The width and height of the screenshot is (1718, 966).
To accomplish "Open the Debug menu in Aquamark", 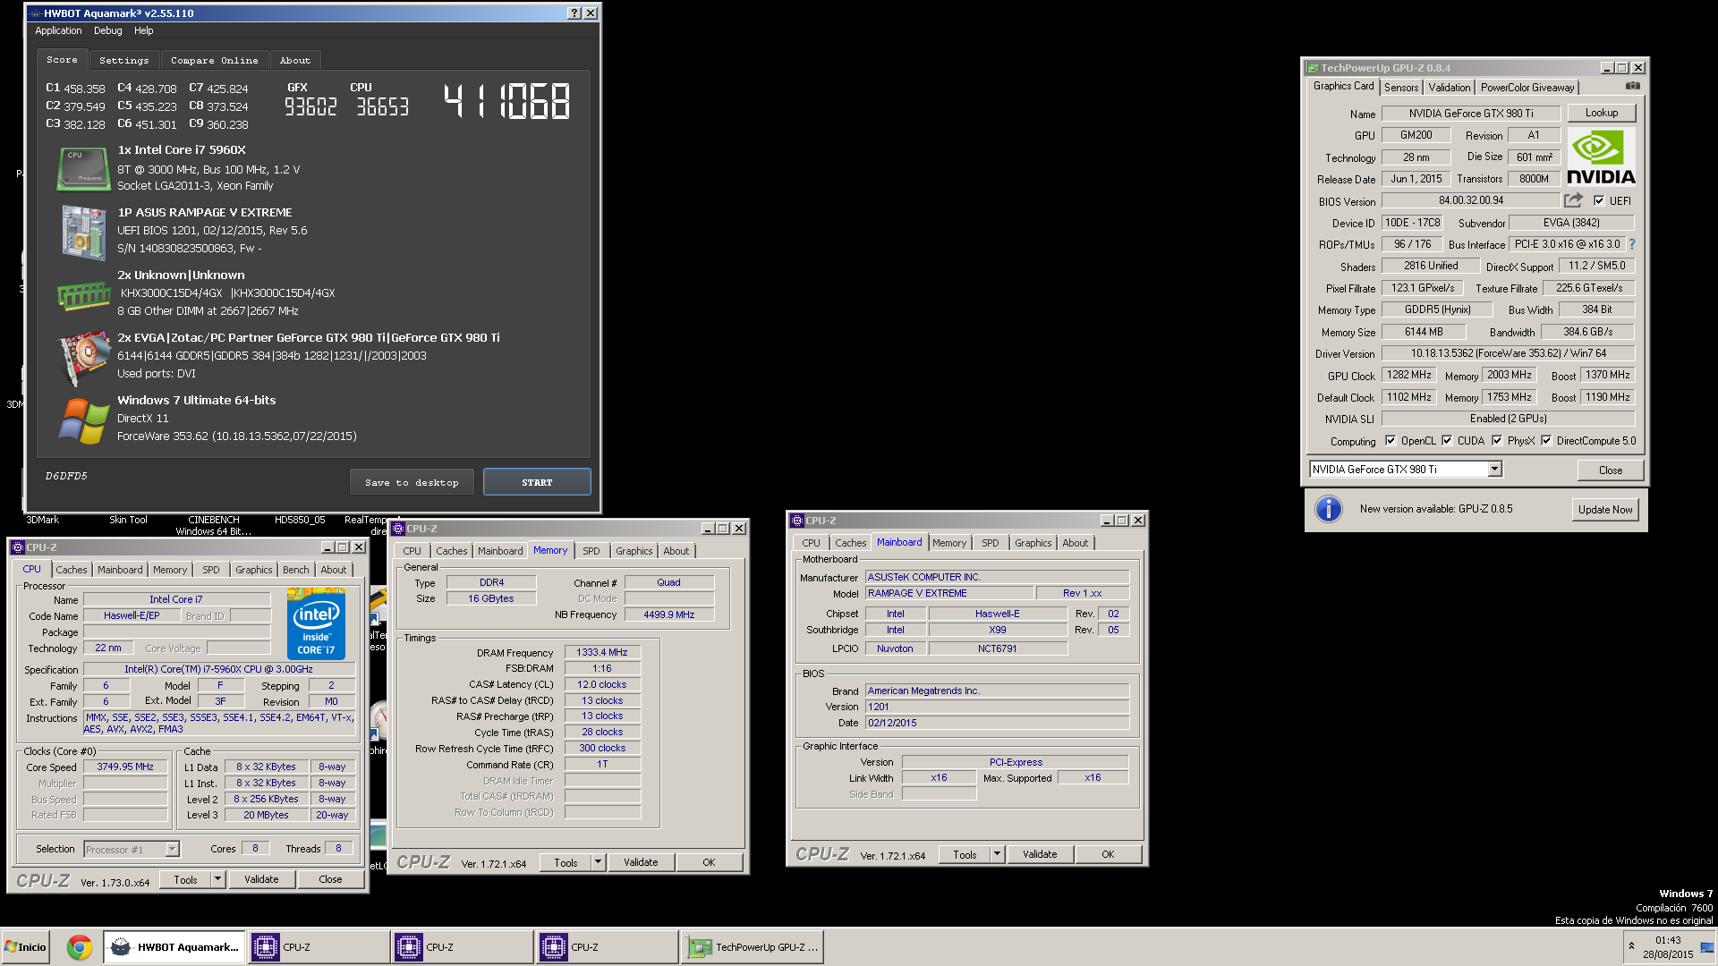I will [x=107, y=30].
